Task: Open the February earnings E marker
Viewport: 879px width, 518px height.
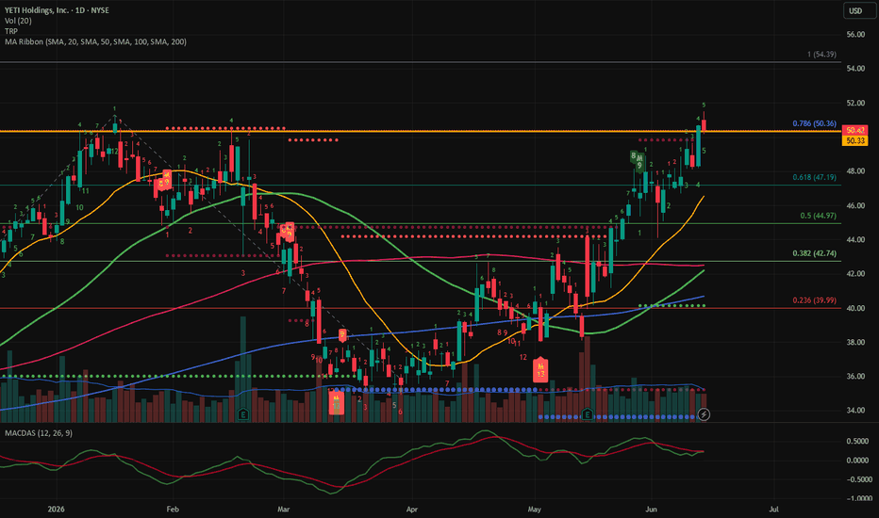Action: tap(242, 414)
